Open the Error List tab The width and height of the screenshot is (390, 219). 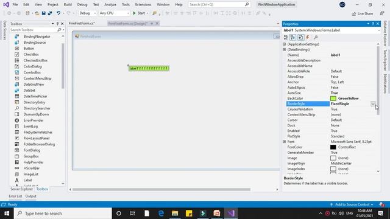15,196
